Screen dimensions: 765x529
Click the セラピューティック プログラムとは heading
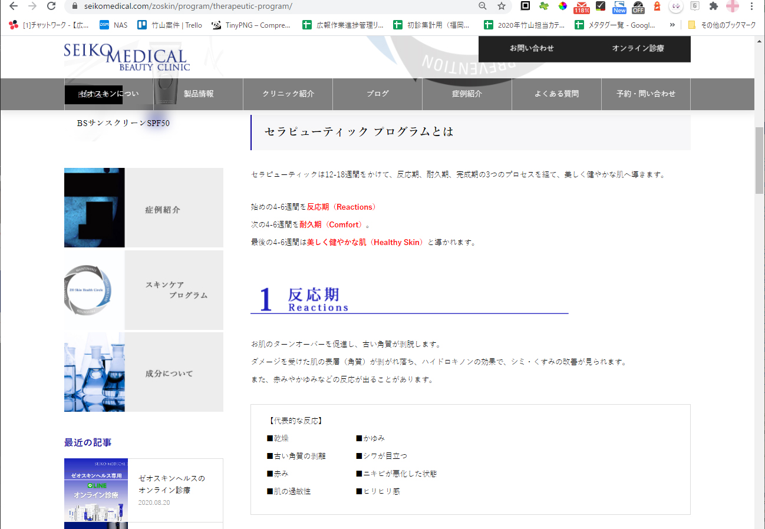[359, 131]
